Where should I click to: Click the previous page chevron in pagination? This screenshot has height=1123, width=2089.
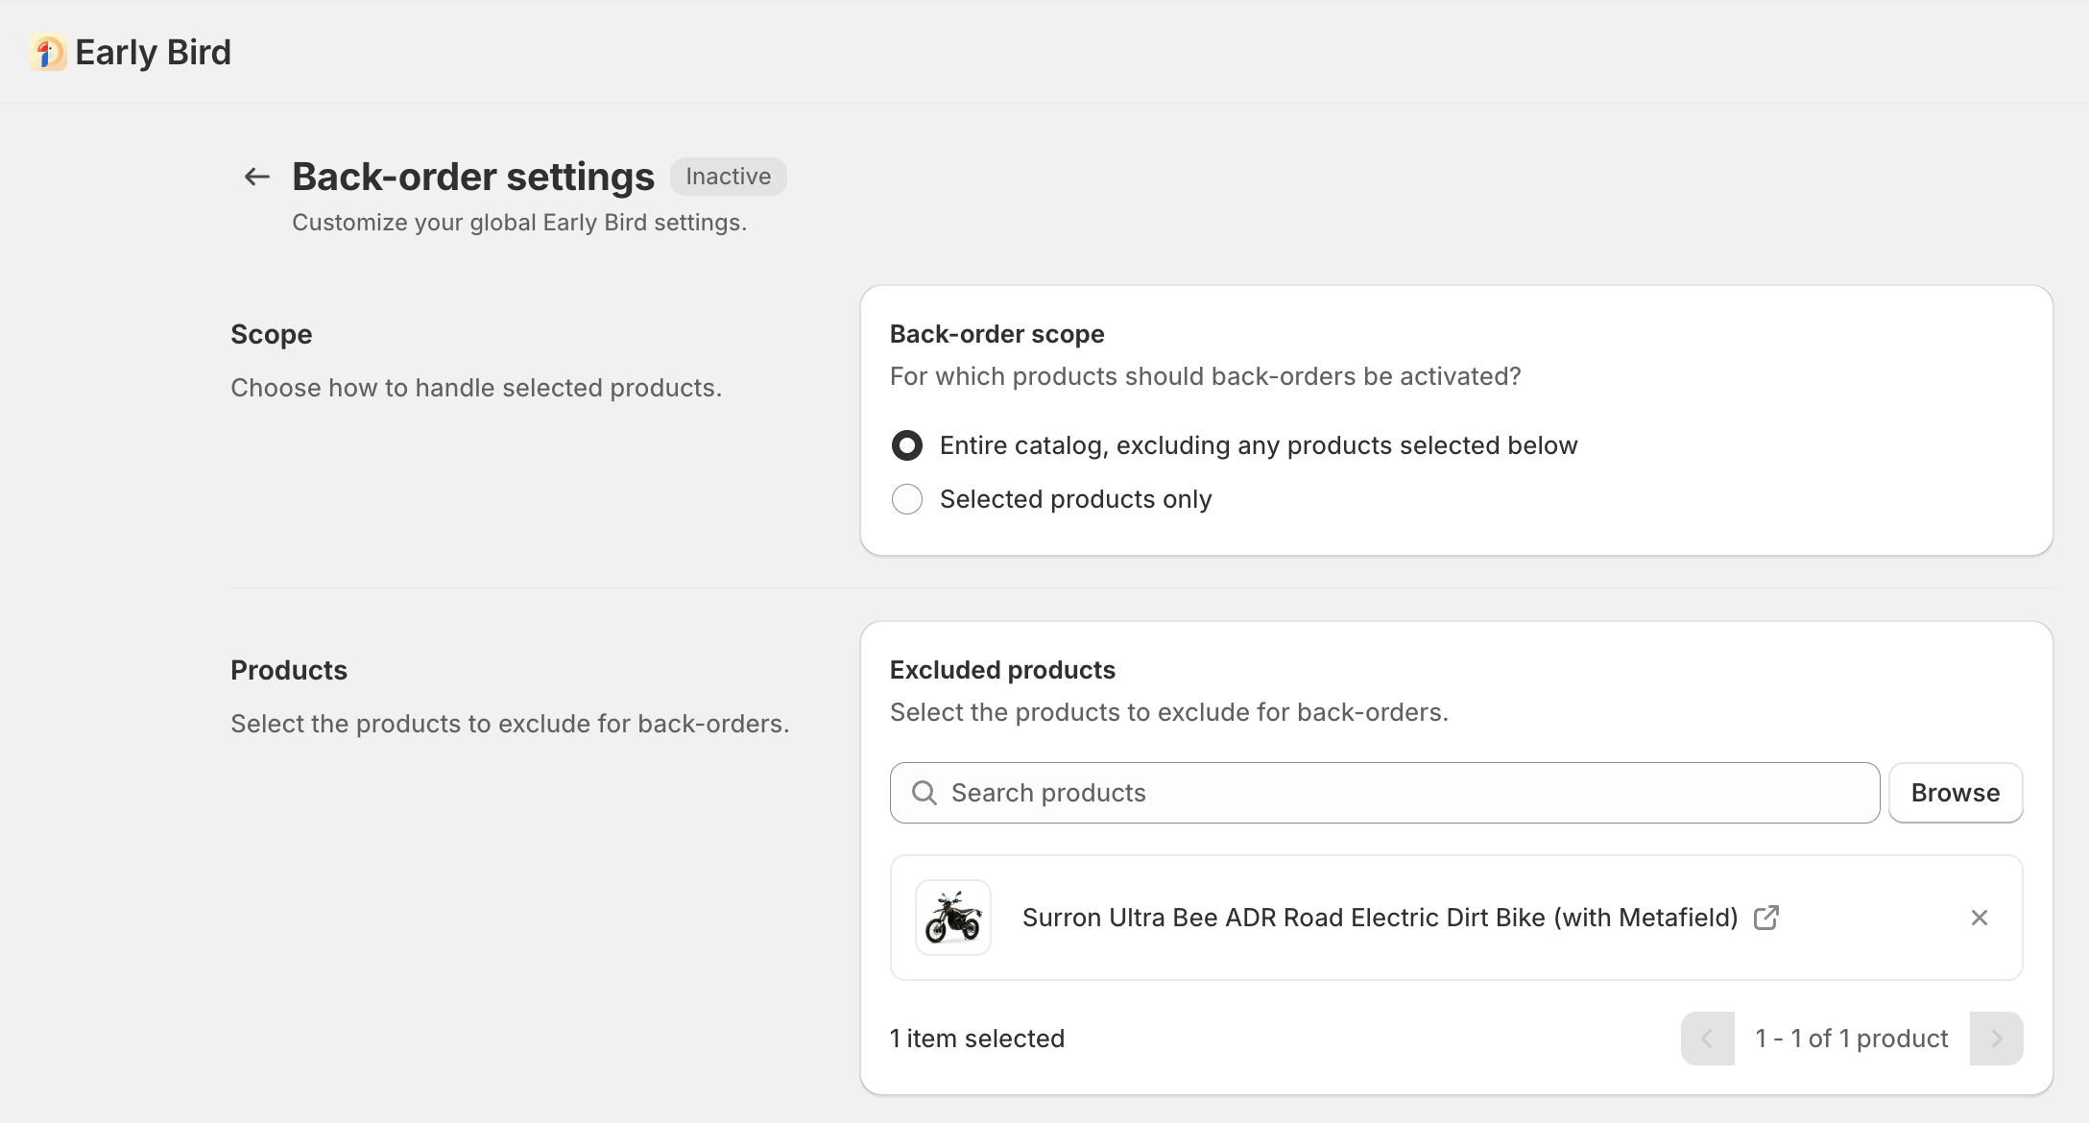1707,1038
